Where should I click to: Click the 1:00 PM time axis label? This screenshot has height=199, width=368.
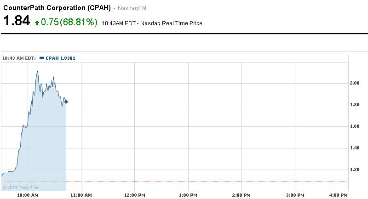tap(189, 195)
